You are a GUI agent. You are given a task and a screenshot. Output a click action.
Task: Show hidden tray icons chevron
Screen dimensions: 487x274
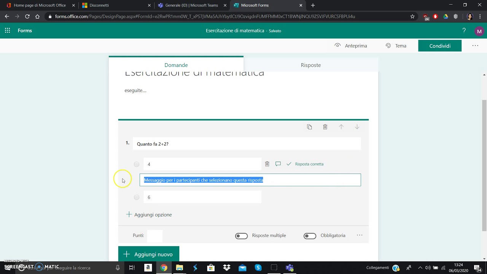coord(420,268)
